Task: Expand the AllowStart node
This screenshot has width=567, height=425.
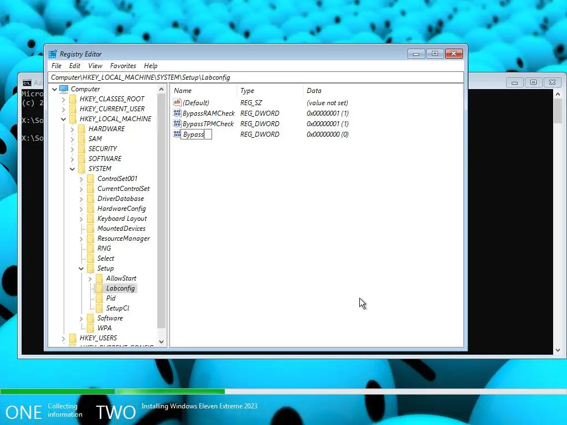Action: click(x=90, y=279)
